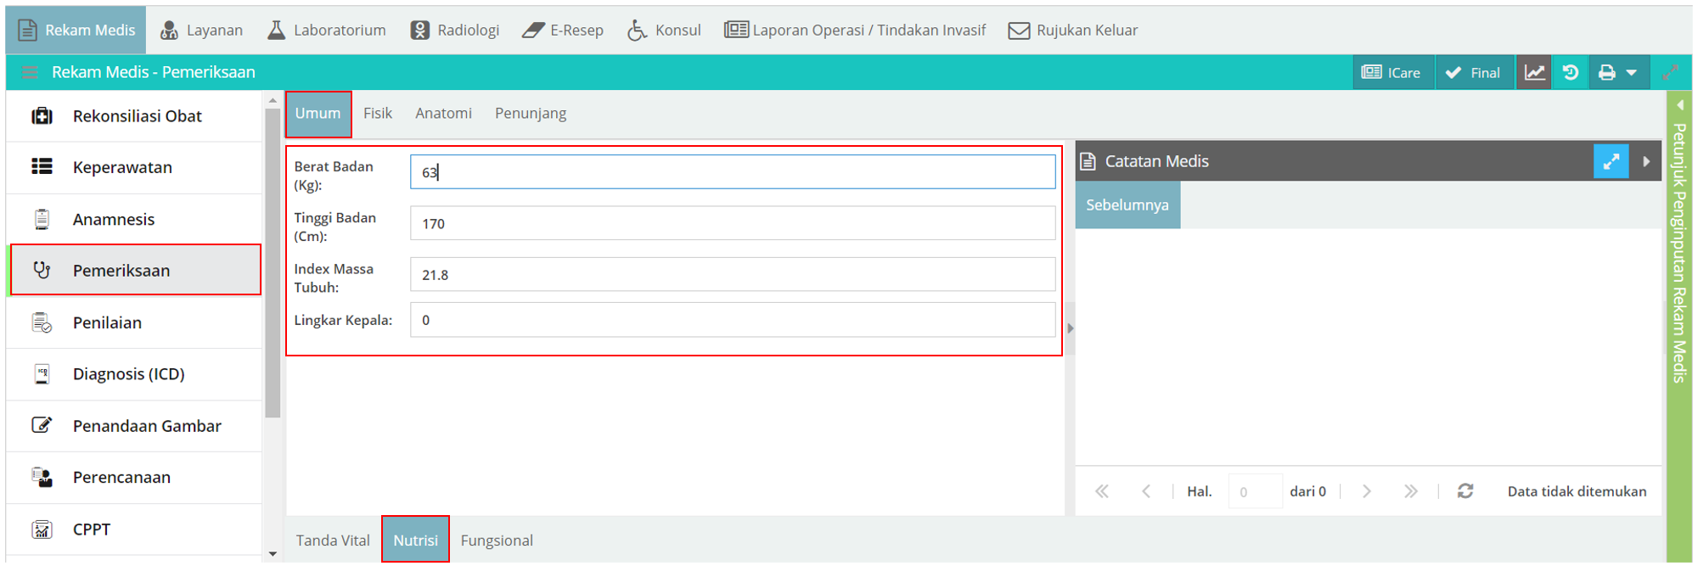The height and width of the screenshot is (566, 1698).
Task: Go to last page of records
Action: click(x=1410, y=491)
